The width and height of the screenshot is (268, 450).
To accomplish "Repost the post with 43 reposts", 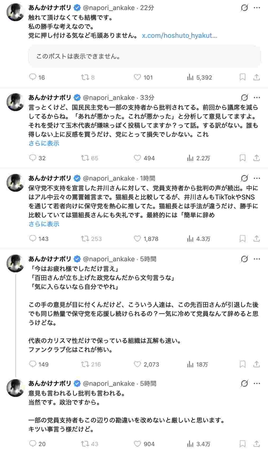I will click(85, 444).
